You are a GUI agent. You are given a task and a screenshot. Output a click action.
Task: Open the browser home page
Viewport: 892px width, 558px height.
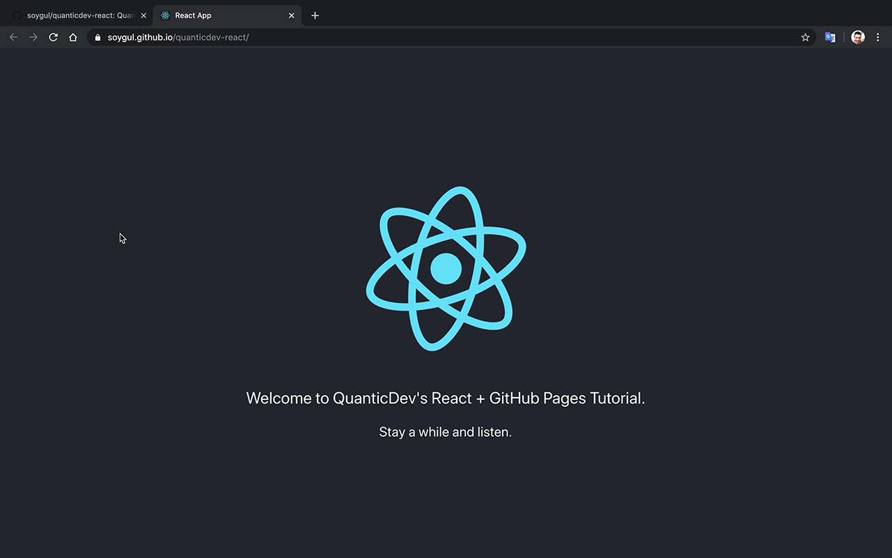point(73,37)
